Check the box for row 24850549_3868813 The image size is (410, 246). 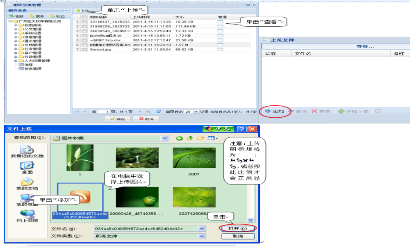pyautogui.click(x=84, y=31)
